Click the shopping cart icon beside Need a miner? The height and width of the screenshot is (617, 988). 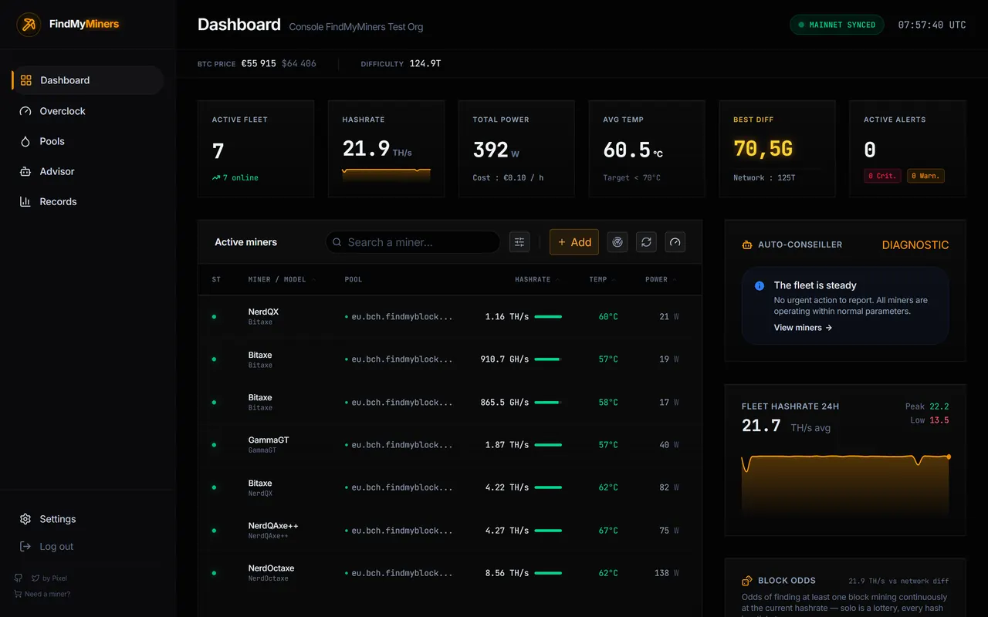18,594
